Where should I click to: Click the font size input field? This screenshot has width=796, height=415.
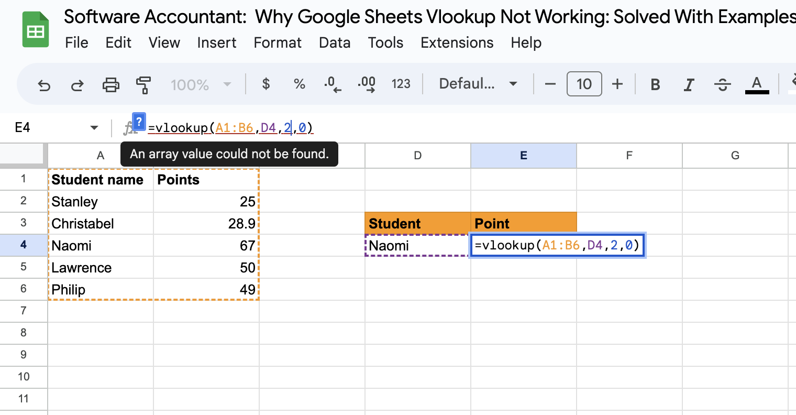point(584,84)
